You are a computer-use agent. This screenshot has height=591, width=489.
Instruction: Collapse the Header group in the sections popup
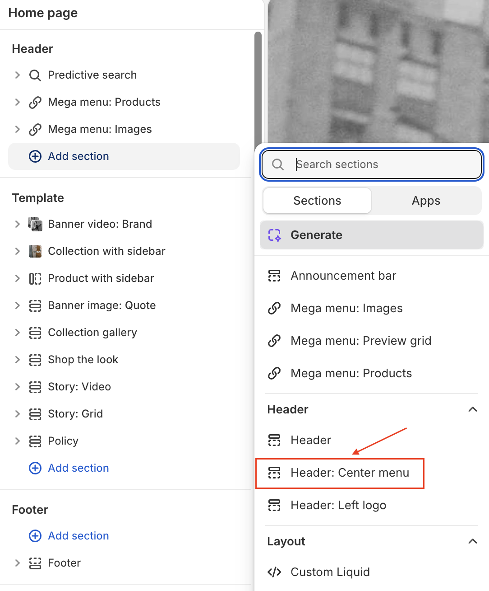(472, 409)
